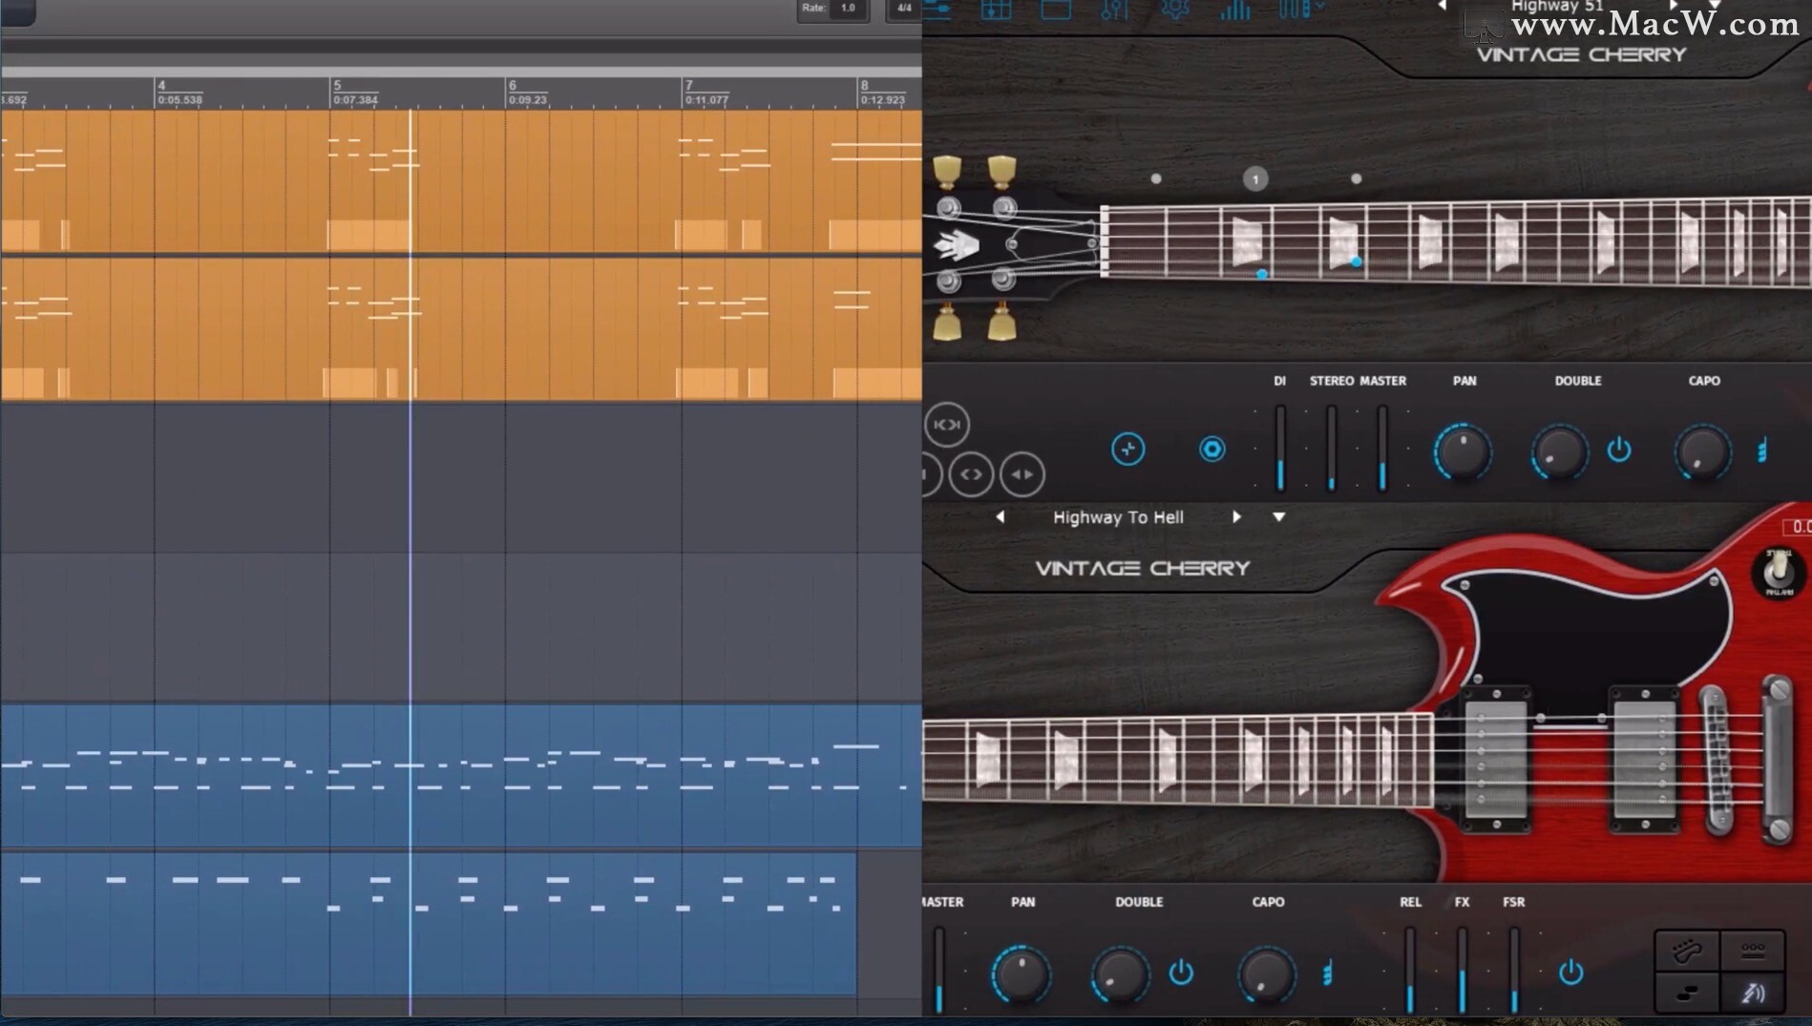The image size is (1812, 1026).
Task: Click the horizontal sliders icon beside the 4/4 field
Action: (937, 10)
